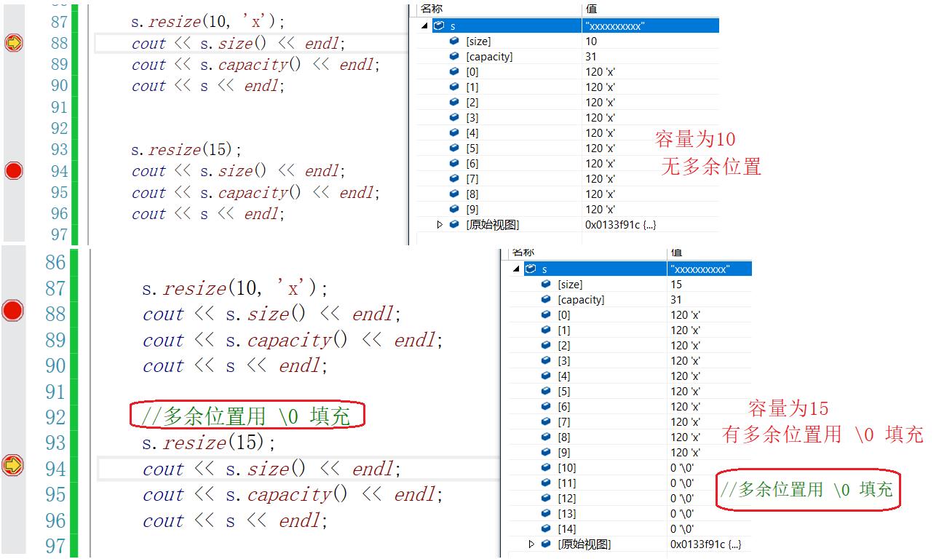
Task: Click the object icon beside s in the size-10 watch list
Action: pyautogui.click(x=439, y=25)
